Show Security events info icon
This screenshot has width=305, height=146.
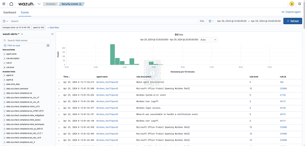tap(80, 4)
